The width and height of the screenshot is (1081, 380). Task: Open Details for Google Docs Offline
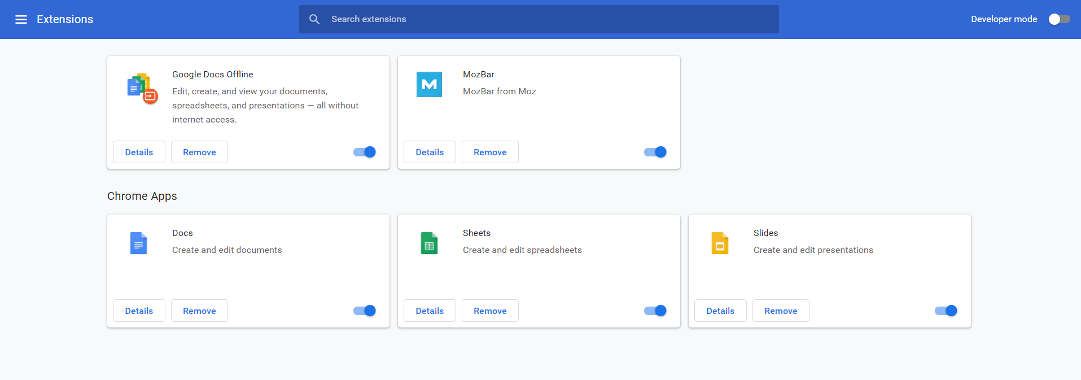(139, 152)
